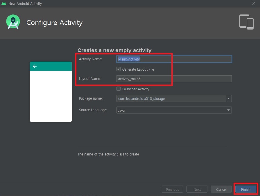Viewport: 260px width, 196px height.
Task: Click the 'Configure Activity' title text
Action: tap(54, 23)
